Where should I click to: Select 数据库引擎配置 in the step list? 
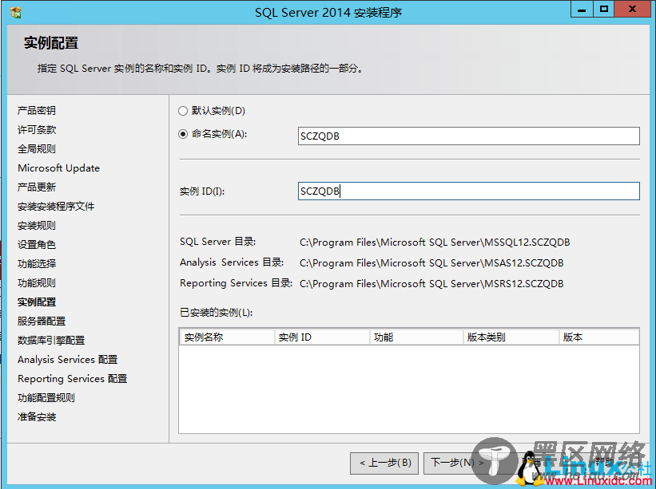[x=51, y=341]
